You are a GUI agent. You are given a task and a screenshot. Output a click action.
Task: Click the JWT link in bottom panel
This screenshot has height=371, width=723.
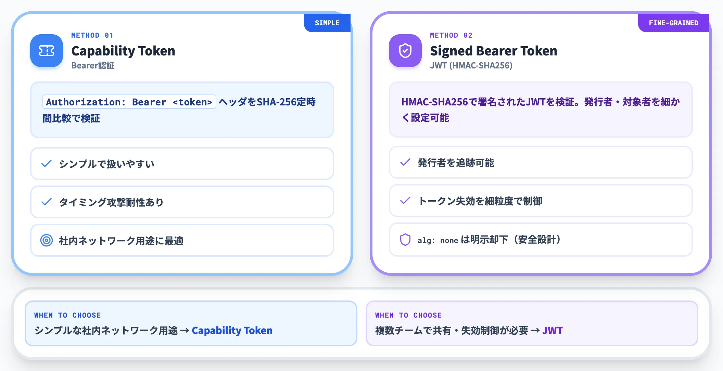(x=553, y=330)
